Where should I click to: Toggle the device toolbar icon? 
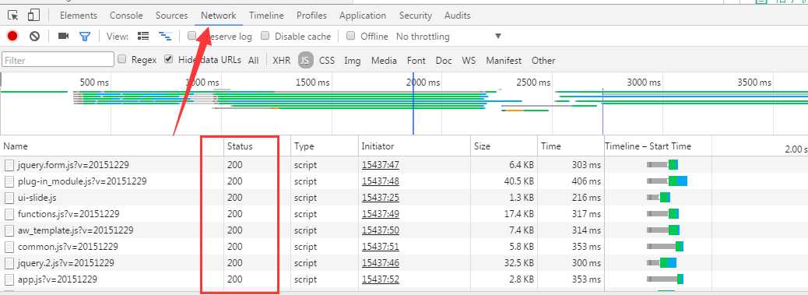point(33,16)
